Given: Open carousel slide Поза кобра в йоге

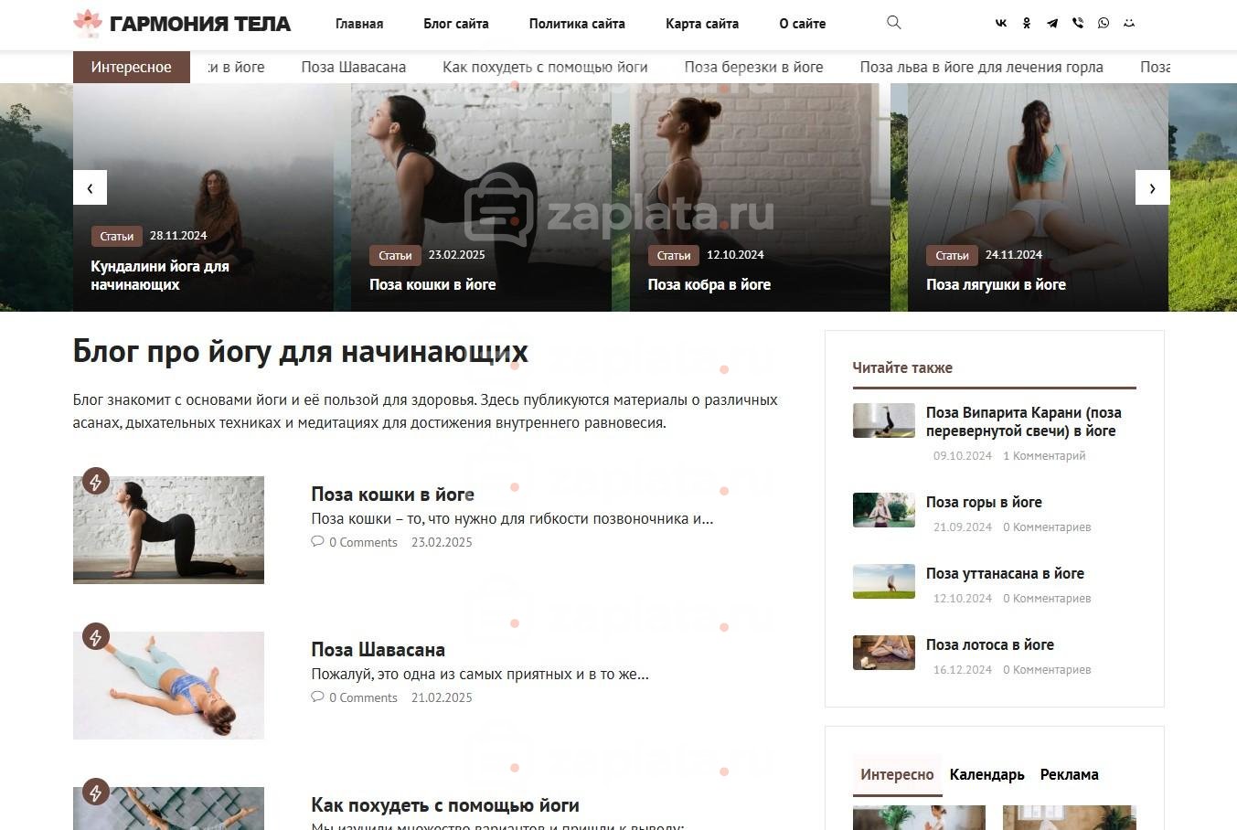Looking at the screenshot, I should pyautogui.click(x=709, y=284).
